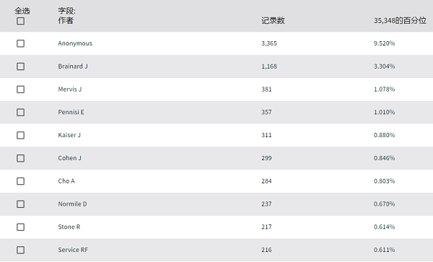433x262 pixels.
Task: Toggle the Service RF checkbox
Action: (20, 250)
